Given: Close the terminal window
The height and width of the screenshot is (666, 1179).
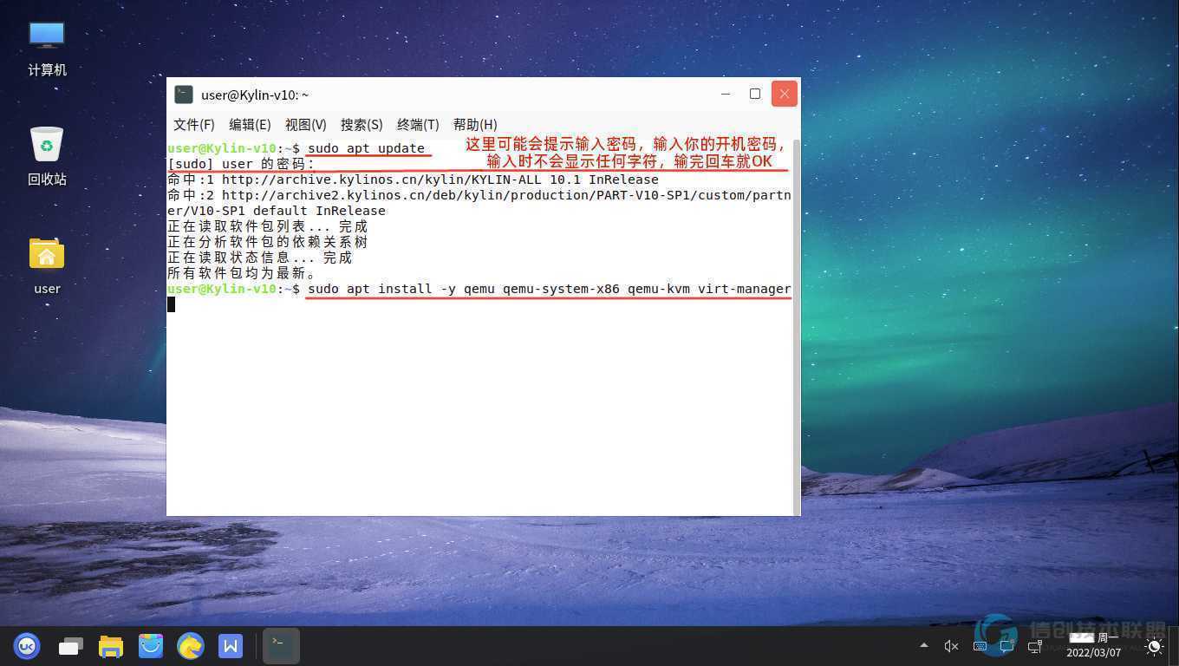Looking at the screenshot, I should point(785,94).
